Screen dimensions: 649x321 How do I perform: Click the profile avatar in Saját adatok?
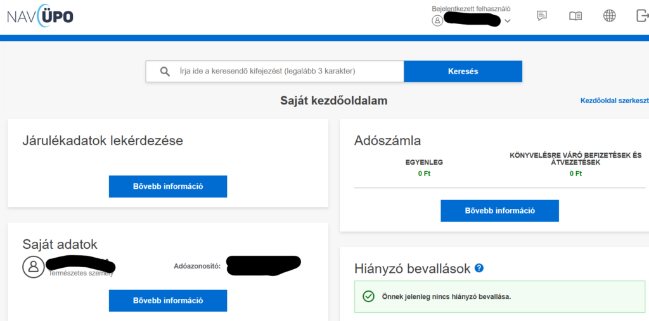[34, 267]
